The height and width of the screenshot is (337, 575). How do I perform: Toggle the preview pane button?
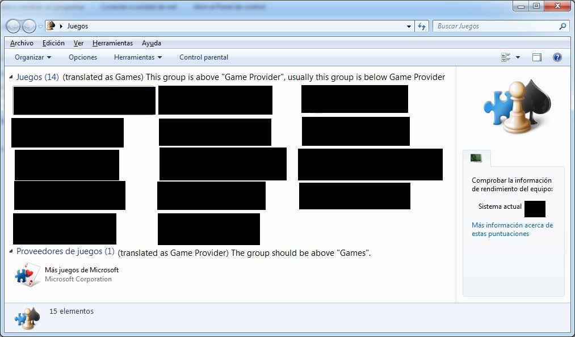537,57
